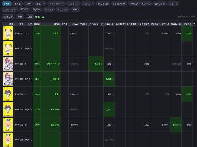Click the 竜のしっぽ table column header
This screenshot has width=197, height=147.
click(176, 24)
